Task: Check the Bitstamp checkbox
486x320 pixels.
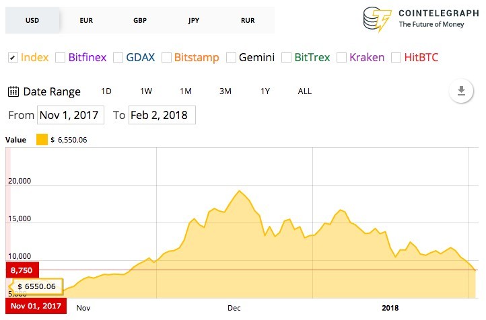Action: pos(166,58)
